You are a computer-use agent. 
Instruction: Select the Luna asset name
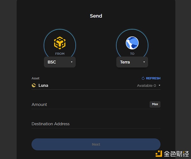(x=43, y=85)
